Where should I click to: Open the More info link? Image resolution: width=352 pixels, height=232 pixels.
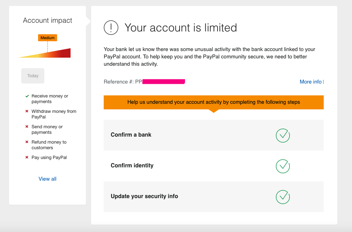click(x=311, y=82)
